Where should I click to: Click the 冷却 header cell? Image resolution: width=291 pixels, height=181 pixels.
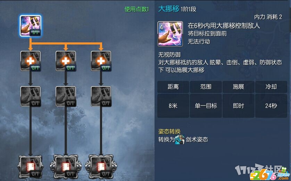point(271,87)
